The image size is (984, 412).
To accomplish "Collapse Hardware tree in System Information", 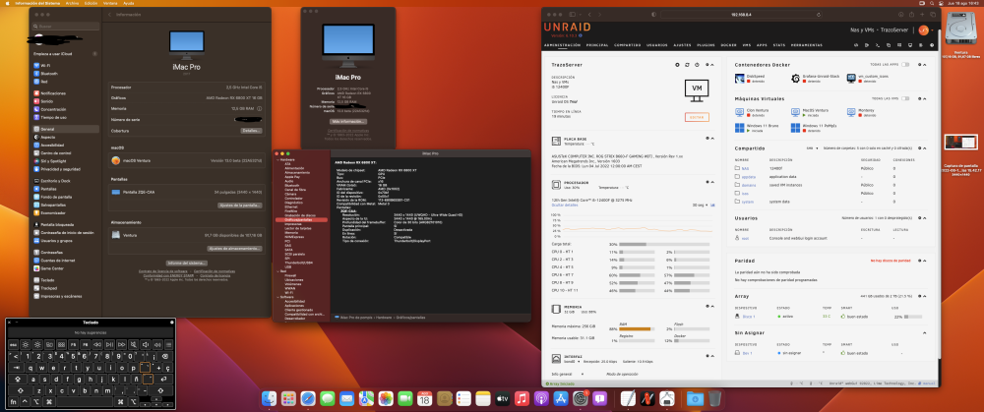I will point(277,160).
